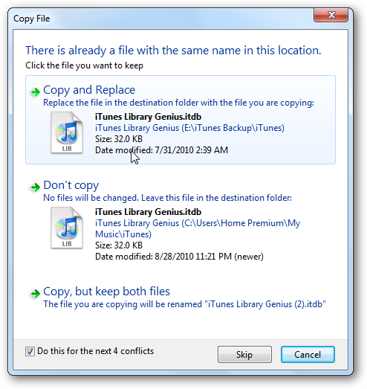This screenshot has width=367, height=389.
Task: Close the Copy File dialog
Action: tap(331, 15)
